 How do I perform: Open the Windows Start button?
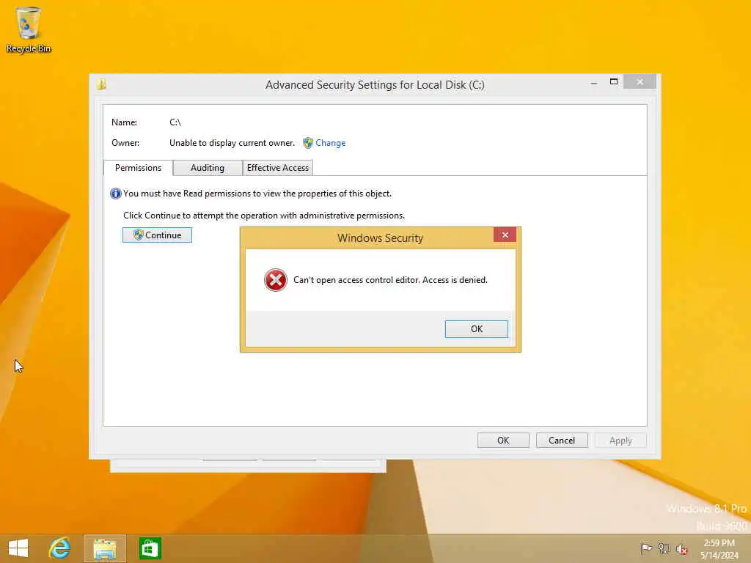(18, 548)
